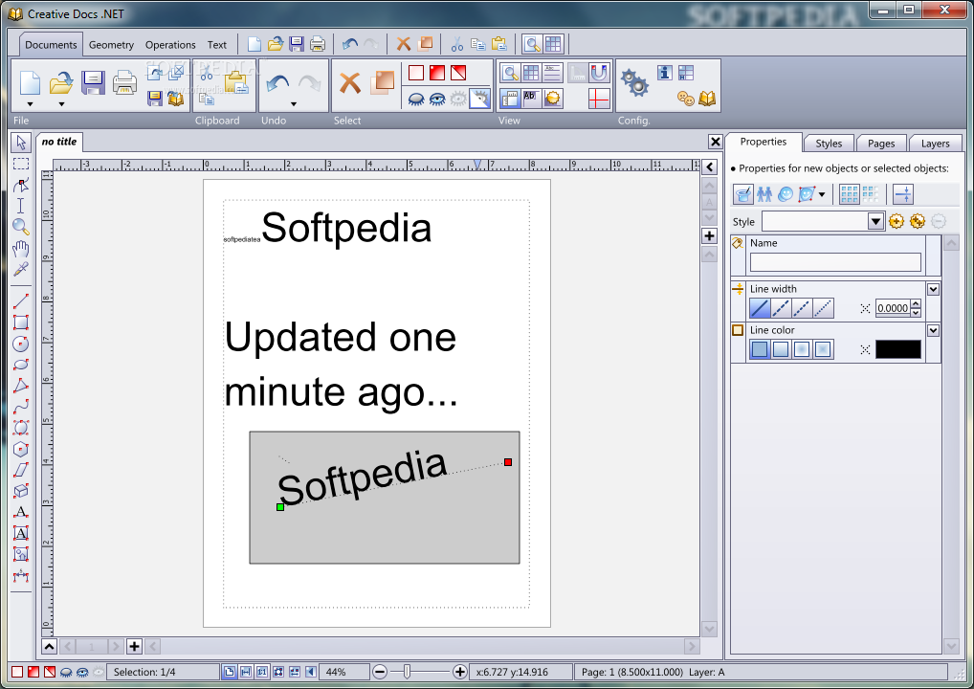Click the scissors Cut icon in top quick toolbar
974x689 pixels.
pos(457,44)
